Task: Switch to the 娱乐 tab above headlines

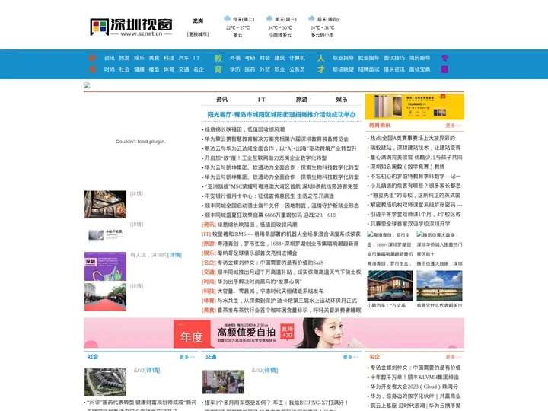Action: 342,100
